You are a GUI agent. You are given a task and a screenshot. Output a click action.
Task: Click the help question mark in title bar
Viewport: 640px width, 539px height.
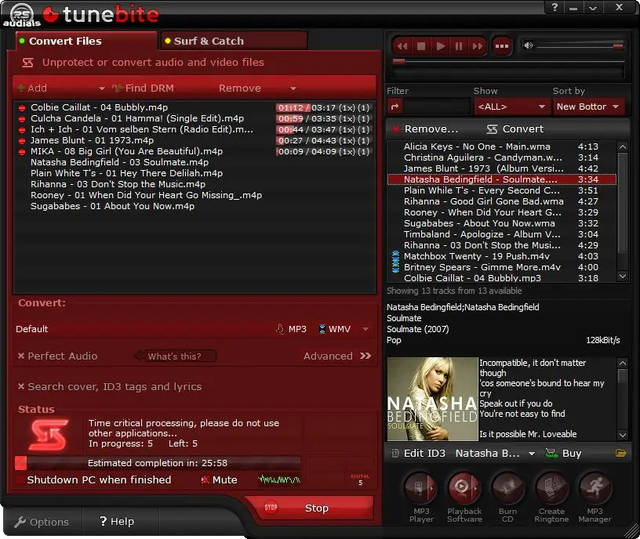click(x=555, y=7)
